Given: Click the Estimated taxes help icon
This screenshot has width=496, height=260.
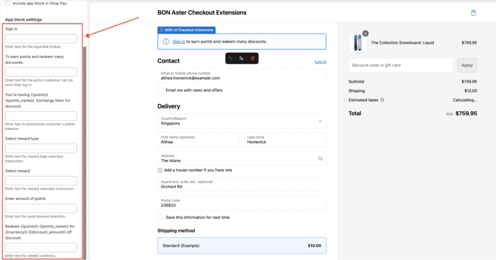Looking at the screenshot, I should [382, 100].
